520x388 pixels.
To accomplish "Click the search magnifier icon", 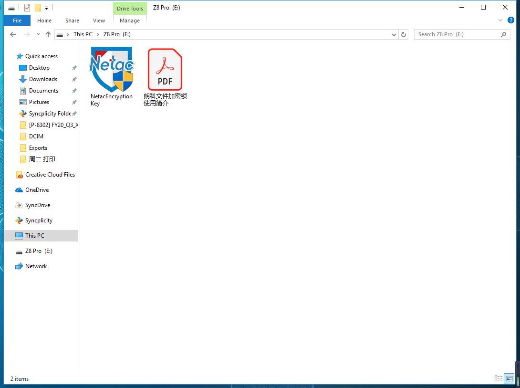I will (x=503, y=34).
